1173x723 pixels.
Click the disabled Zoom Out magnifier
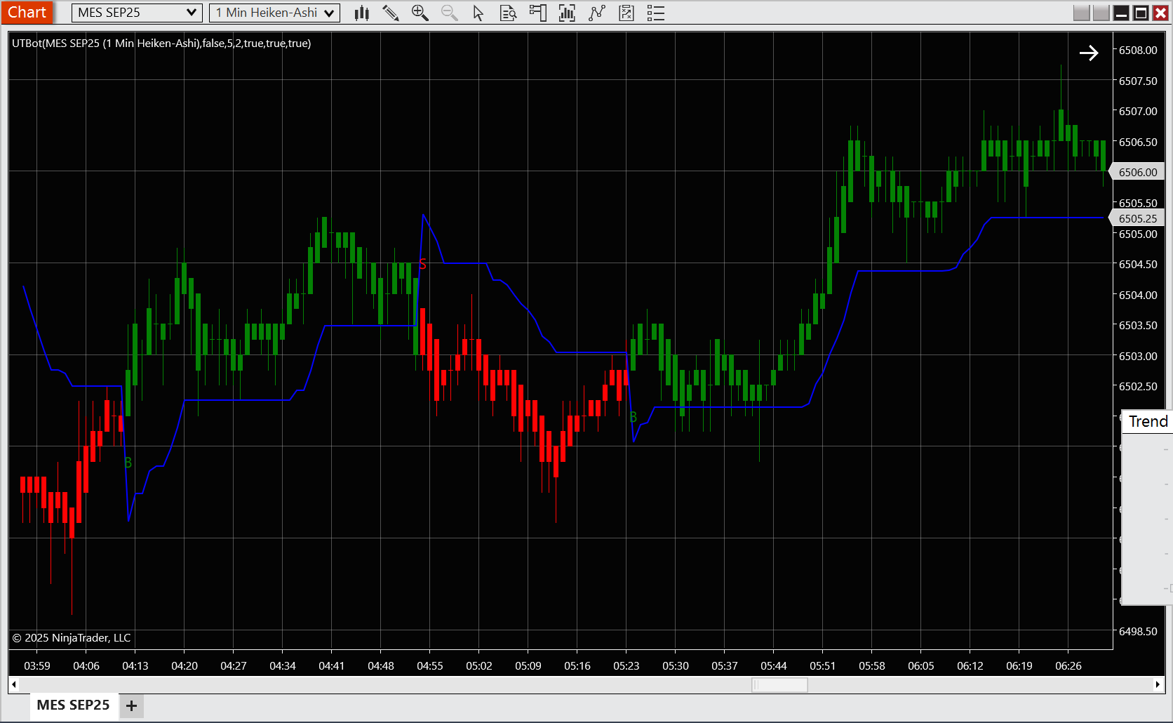coord(450,12)
